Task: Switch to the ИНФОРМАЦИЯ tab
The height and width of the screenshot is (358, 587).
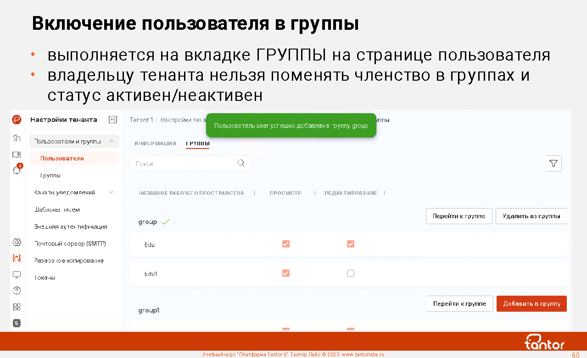Action: coord(155,143)
